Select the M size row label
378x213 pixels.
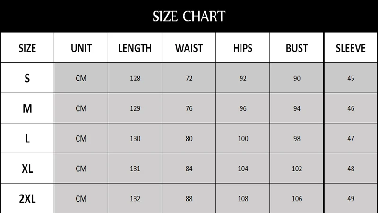(x=27, y=108)
